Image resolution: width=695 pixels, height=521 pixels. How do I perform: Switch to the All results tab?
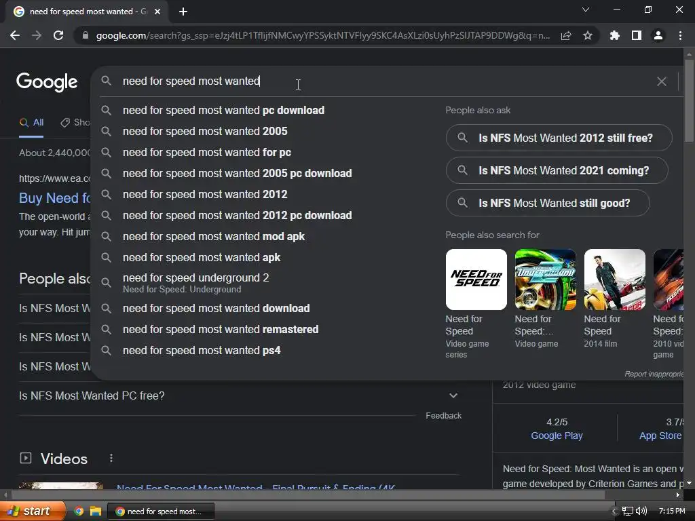pyautogui.click(x=31, y=123)
